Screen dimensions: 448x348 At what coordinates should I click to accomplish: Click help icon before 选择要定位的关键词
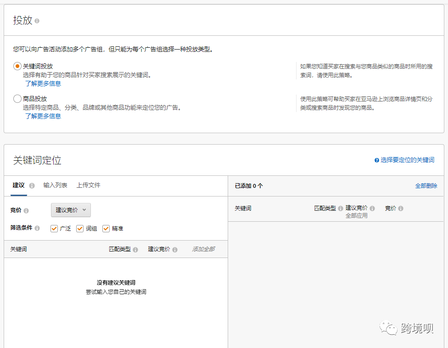[x=377, y=160]
